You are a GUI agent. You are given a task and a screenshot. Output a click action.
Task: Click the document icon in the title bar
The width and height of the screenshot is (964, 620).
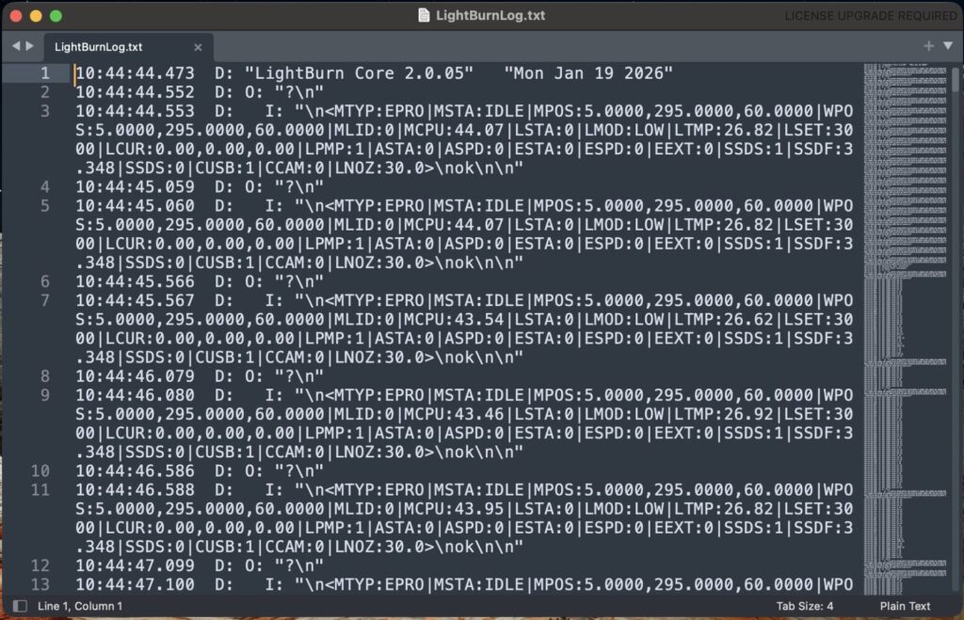click(422, 15)
